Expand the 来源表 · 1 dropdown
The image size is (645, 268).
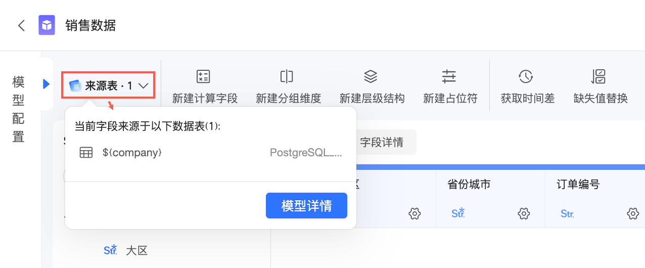pyautogui.click(x=108, y=86)
